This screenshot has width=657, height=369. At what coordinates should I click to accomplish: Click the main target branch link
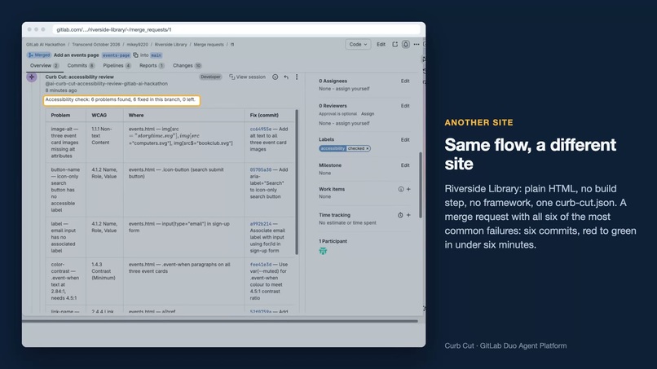pyautogui.click(x=156, y=55)
